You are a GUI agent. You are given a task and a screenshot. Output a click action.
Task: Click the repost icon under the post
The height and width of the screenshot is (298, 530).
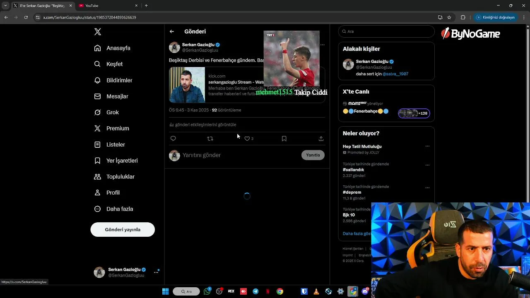click(210, 139)
